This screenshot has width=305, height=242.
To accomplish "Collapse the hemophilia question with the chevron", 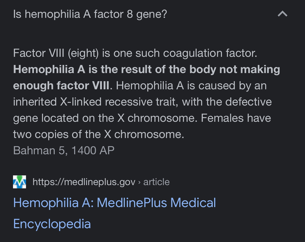I will 282,14.
